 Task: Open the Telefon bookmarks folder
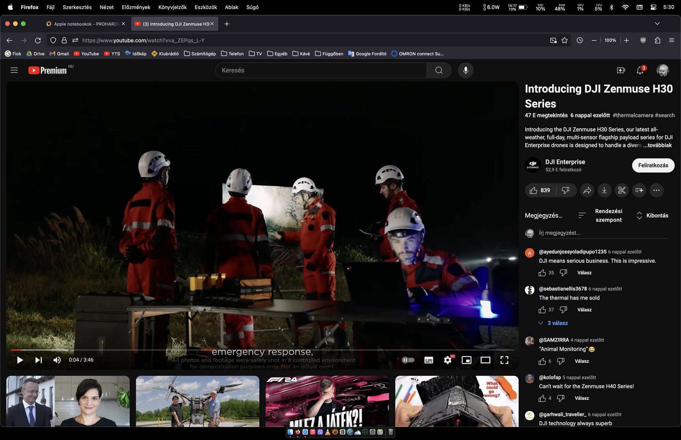pos(233,54)
